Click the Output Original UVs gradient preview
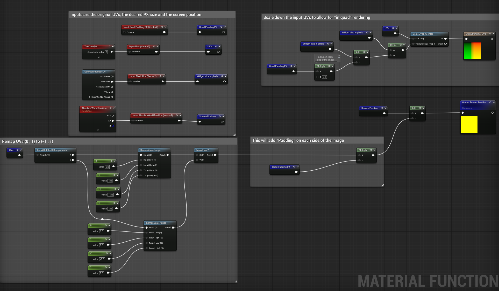The height and width of the screenshot is (291, 499). (x=472, y=51)
